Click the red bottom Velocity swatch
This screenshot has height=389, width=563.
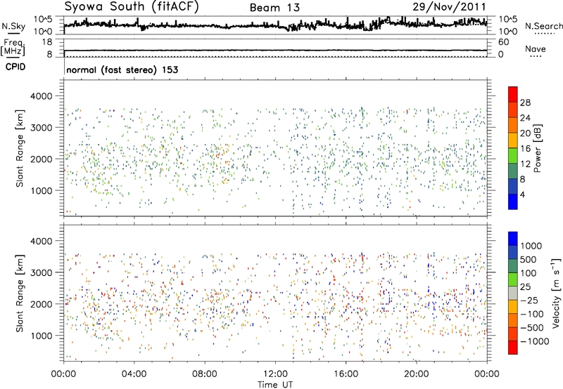coord(513,348)
